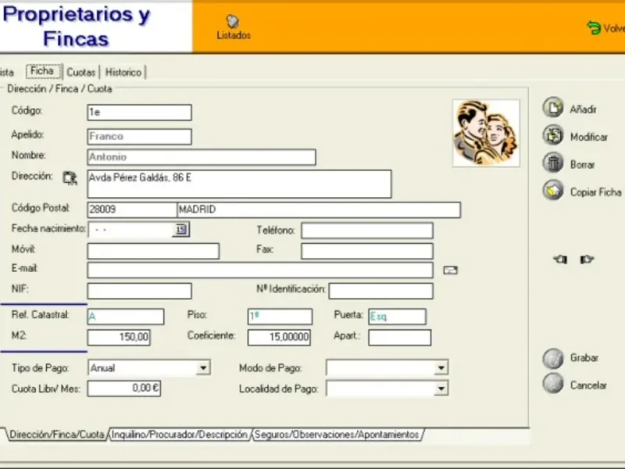Focus the Nº Identificación input field
The height and width of the screenshot is (469, 625).
pyautogui.click(x=380, y=291)
